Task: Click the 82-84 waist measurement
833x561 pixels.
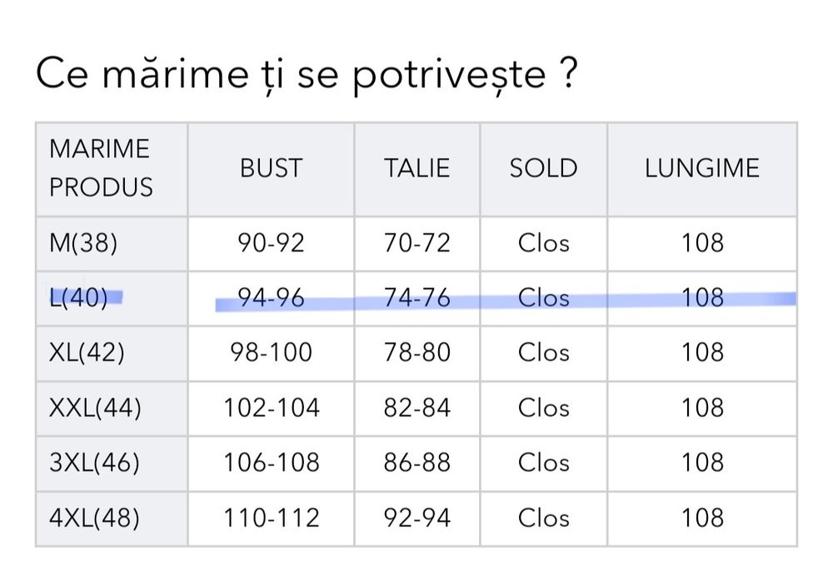Action: point(416,408)
